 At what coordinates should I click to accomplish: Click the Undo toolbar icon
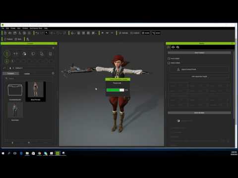click(x=37, y=33)
